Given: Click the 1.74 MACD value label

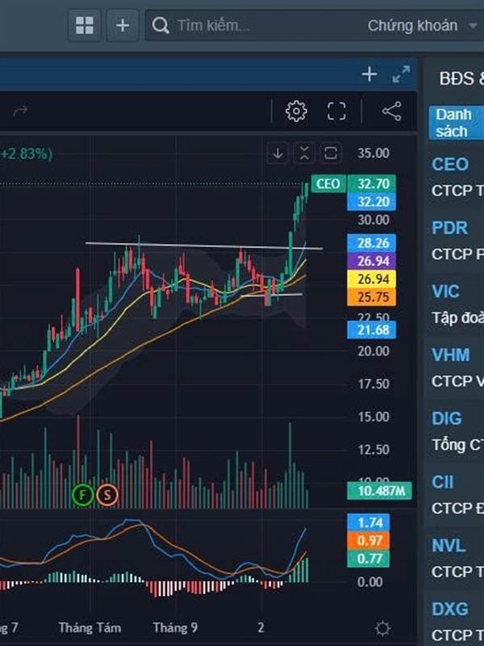Looking at the screenshot, I should click(369, 522).
